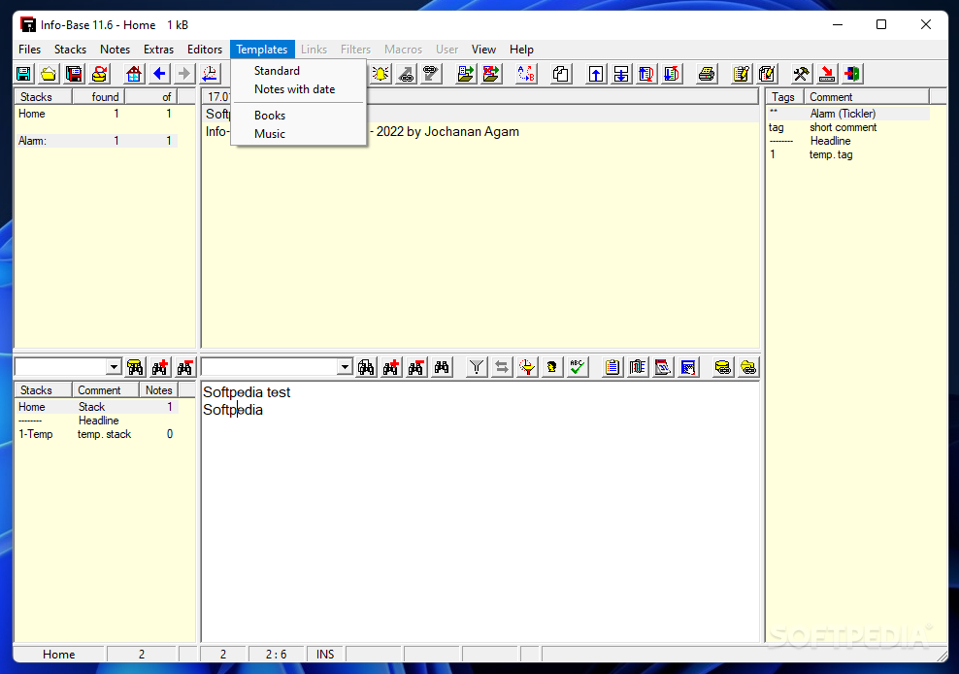The image size is (959, 674).
Task: Click the notes binoculars with red minus
Action: (x=416, y=367)
